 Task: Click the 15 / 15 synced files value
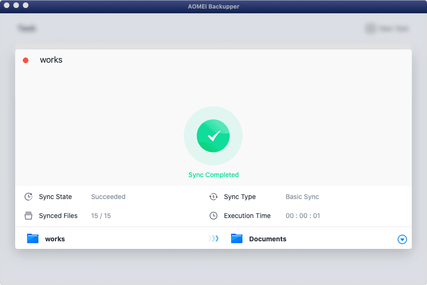tap(101, 216)
